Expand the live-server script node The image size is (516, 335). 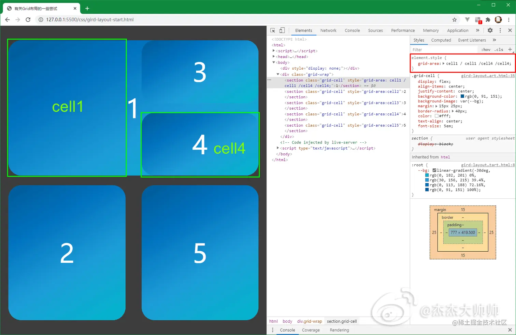278,148
